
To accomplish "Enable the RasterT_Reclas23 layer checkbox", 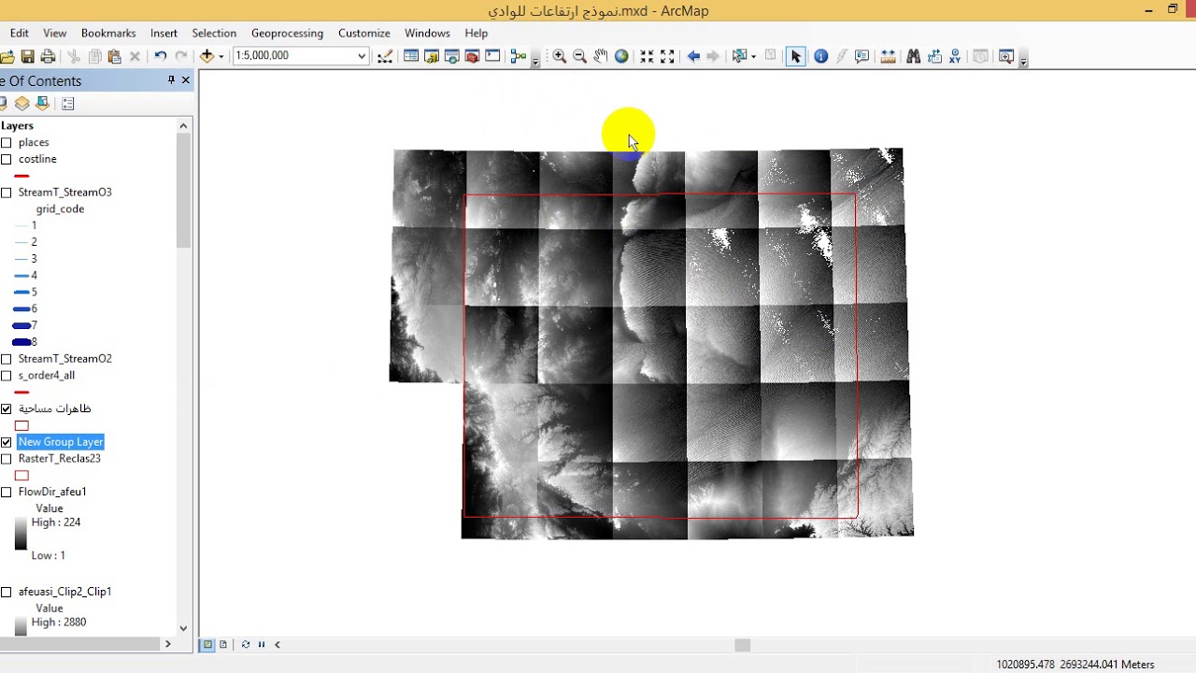I will [x=7, y=459].
